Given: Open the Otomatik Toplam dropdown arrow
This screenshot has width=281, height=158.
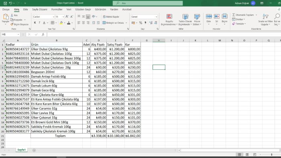Looking at the screenshot, I should [x=256, y=15].
